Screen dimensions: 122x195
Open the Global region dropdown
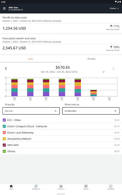(114, 9)
